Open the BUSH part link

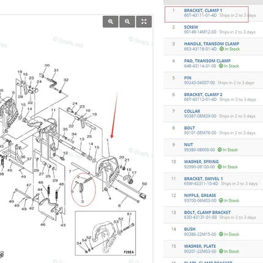[x=190, y=229]
